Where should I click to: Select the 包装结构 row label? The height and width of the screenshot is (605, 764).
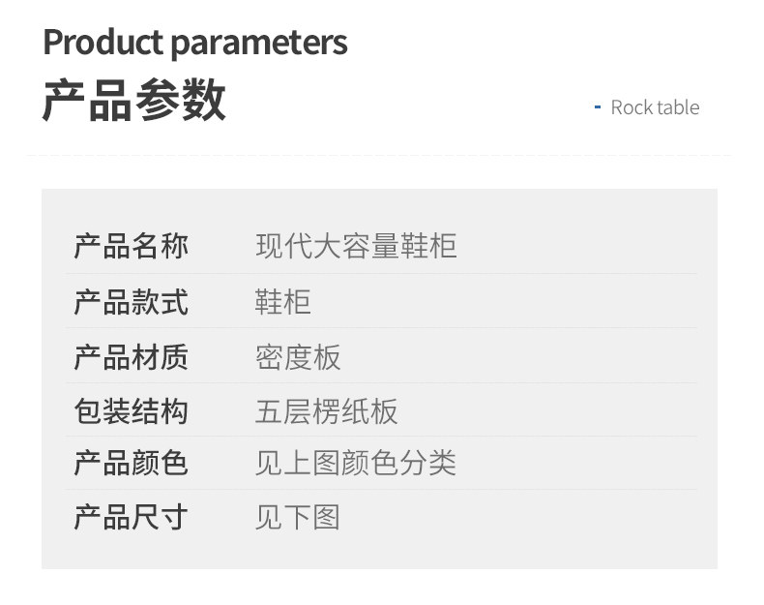[x=131, y=411]
